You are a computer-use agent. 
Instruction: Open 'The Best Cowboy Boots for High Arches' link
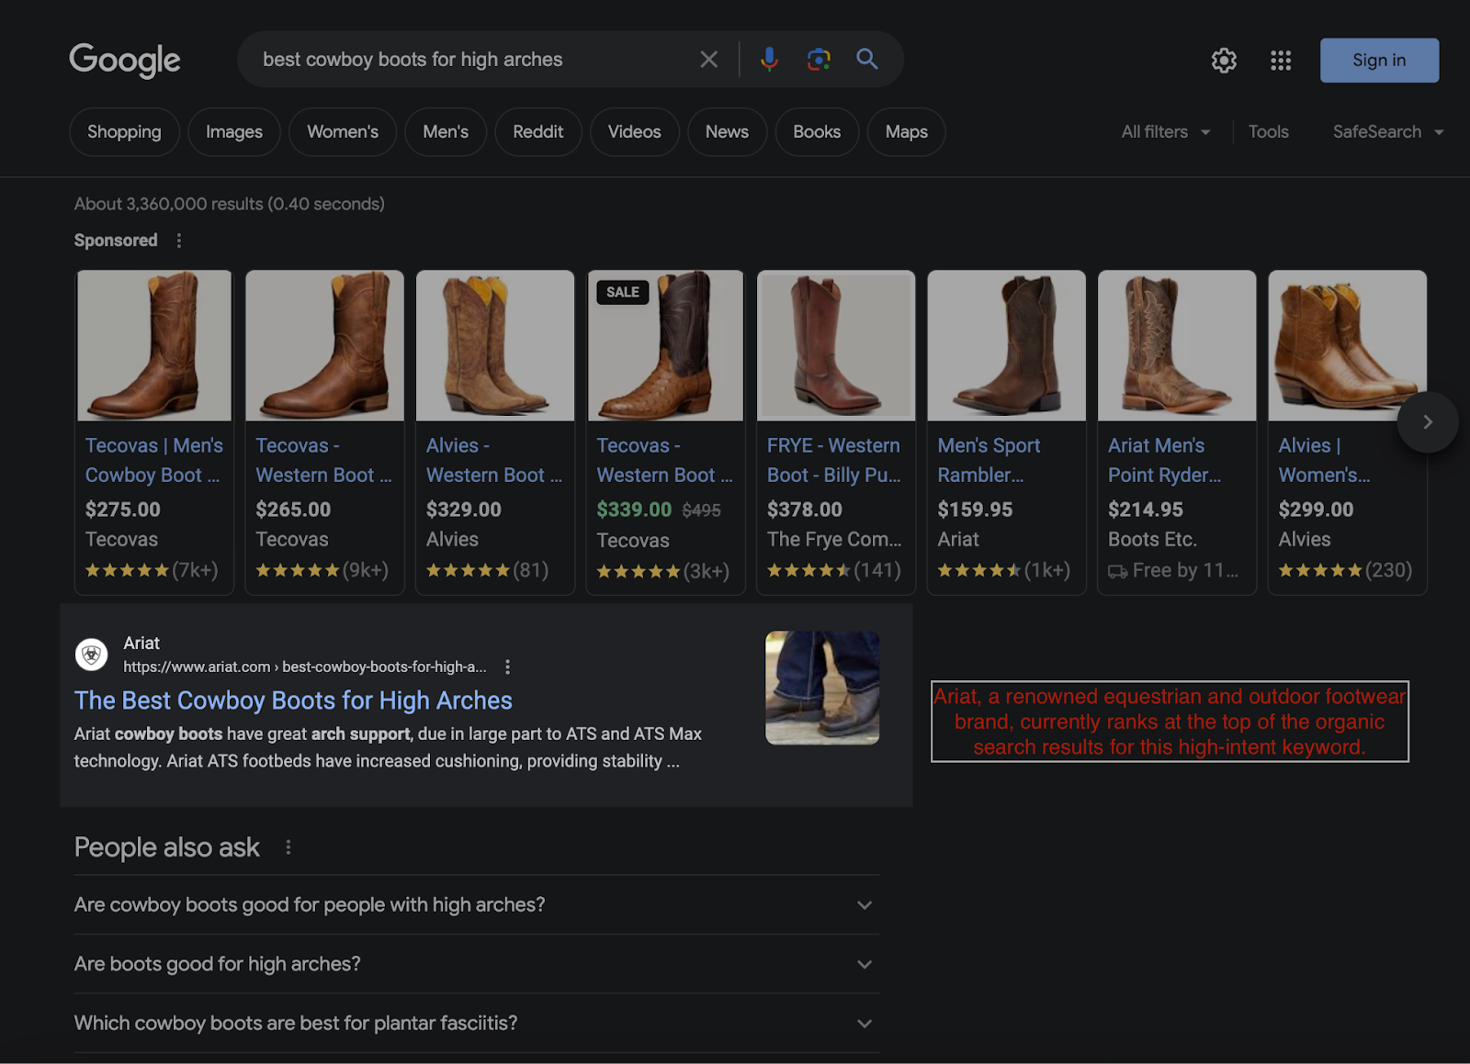coord(293,700)
